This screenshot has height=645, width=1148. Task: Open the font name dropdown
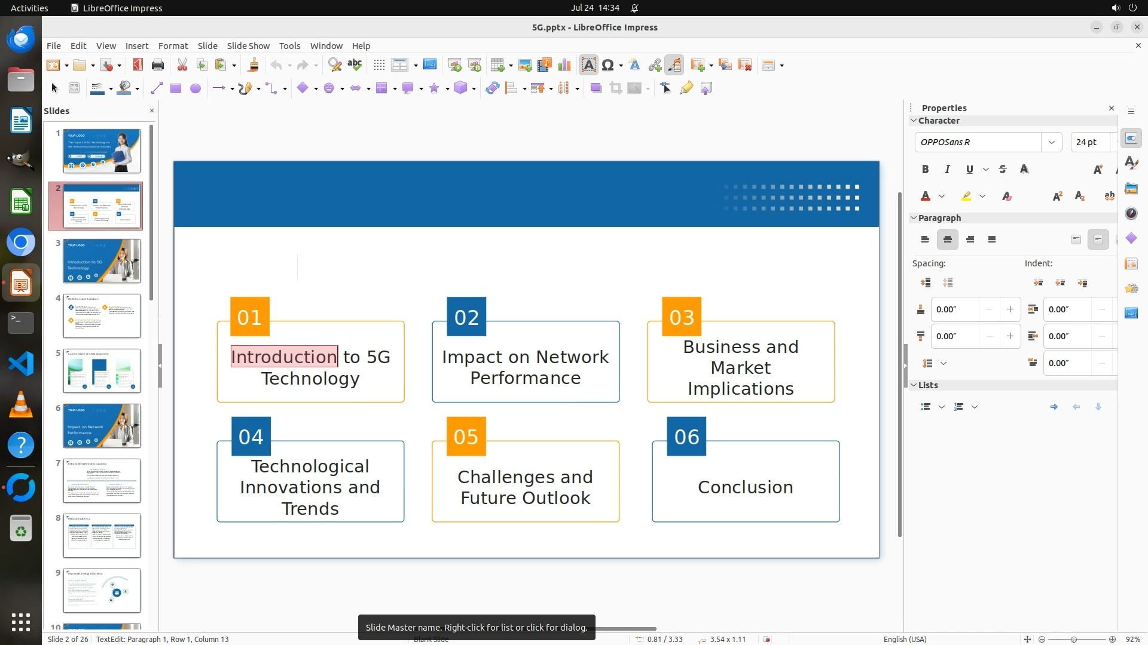click(x=1051, y=142)
